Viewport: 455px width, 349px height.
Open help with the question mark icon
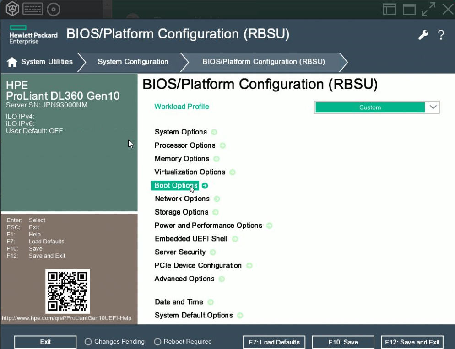tap(441, 35)
